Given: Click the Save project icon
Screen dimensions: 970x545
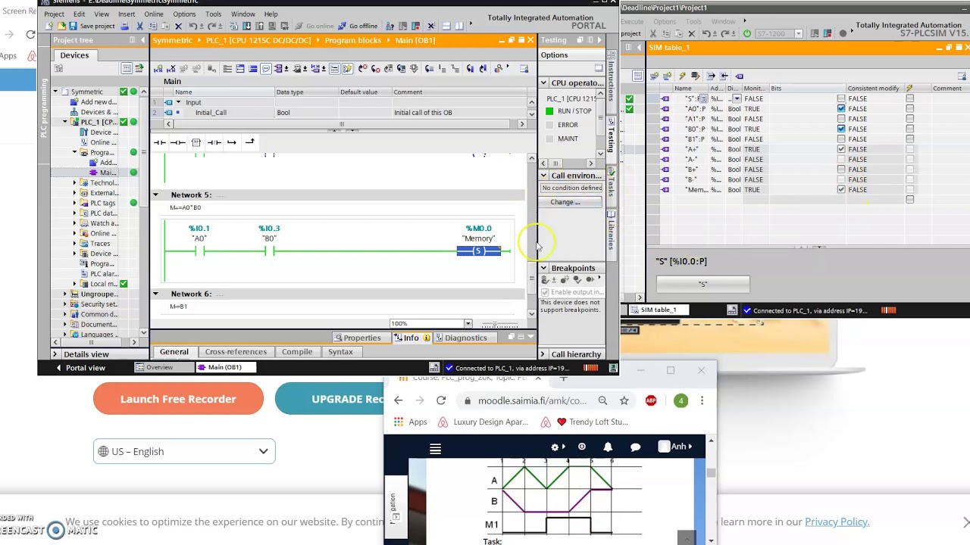Looking at the screenshot, I should pyautogui.click(x=73, y=26).
